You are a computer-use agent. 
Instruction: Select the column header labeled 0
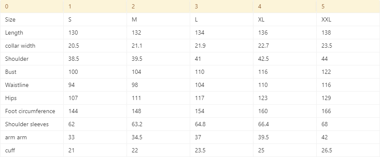(x=32, y=7)
